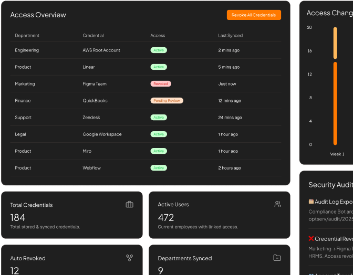Click the red X beside Credential Revoked entry
The height and width of the screenshot is (275, 353).
pyautogui.click(x=311, y=239)
